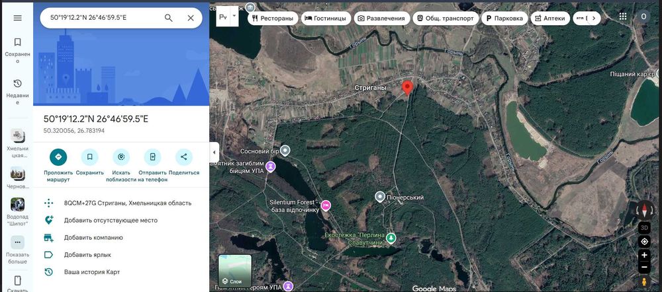Select the Restaurants category chip
The image size is (662, 292).
click(273, 18)
